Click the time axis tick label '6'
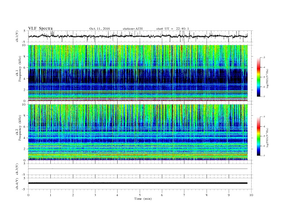 click(x=162, y=195)
